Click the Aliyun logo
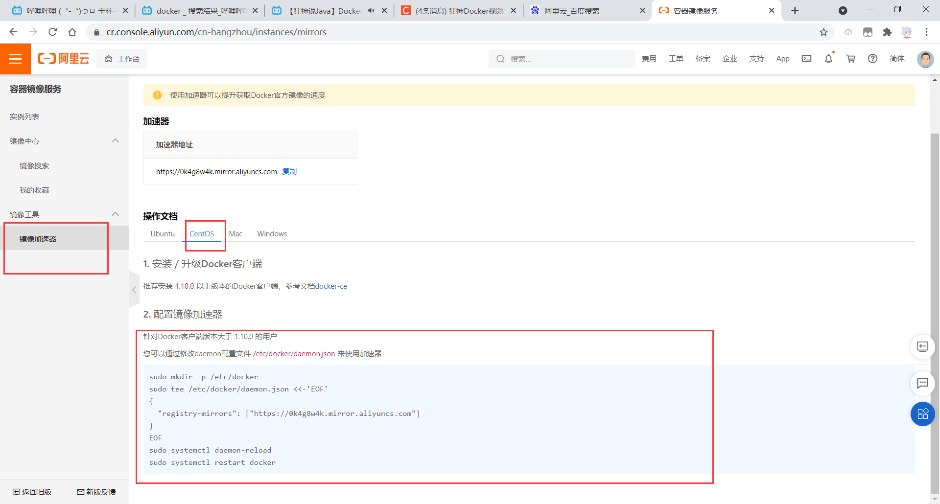The image size is (940, 504). 64,59
